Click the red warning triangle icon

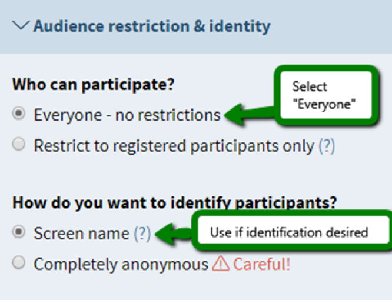coord(221,264)
